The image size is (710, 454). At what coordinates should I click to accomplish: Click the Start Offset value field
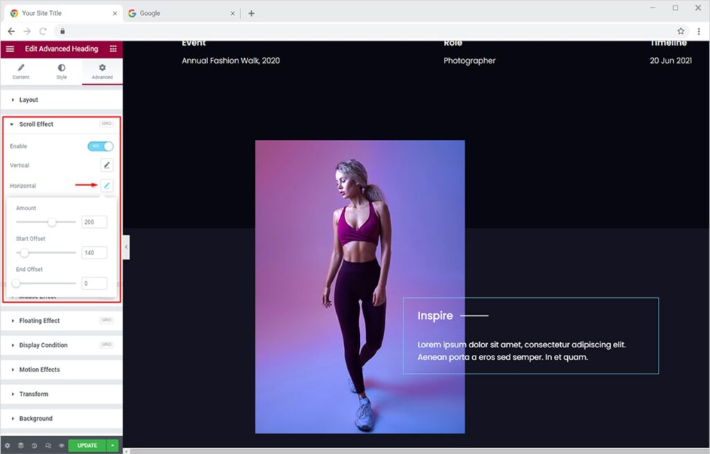tap(94, 253)
